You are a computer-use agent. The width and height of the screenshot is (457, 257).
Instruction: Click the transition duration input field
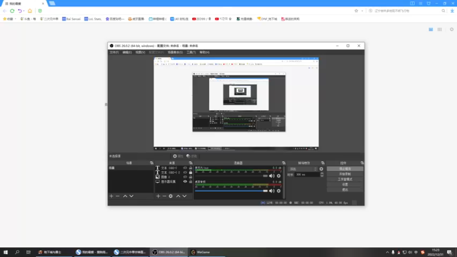click(x=307, y=175)
